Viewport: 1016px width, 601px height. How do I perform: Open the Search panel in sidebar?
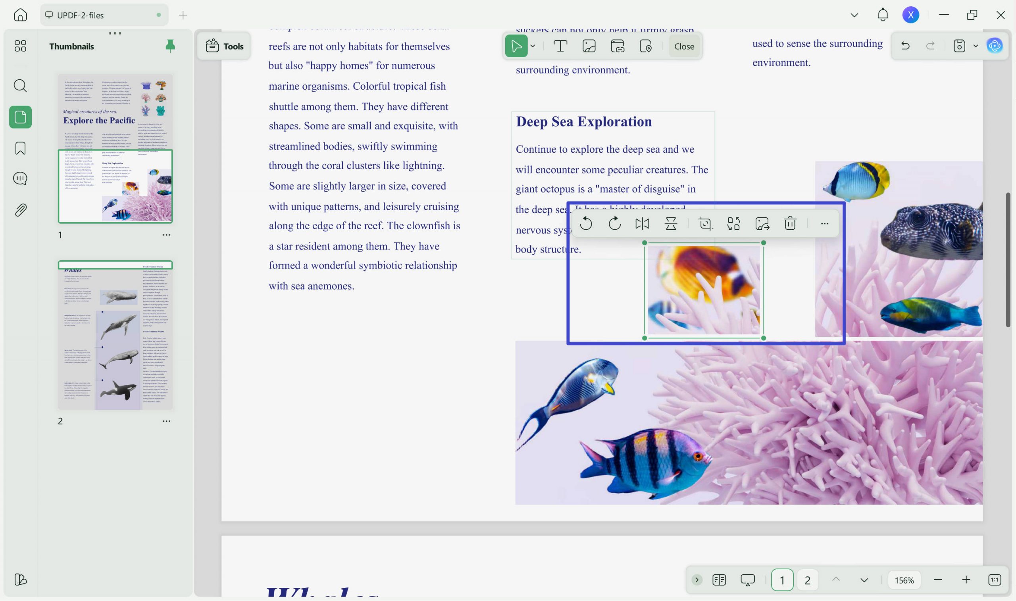tap(20, 86)
